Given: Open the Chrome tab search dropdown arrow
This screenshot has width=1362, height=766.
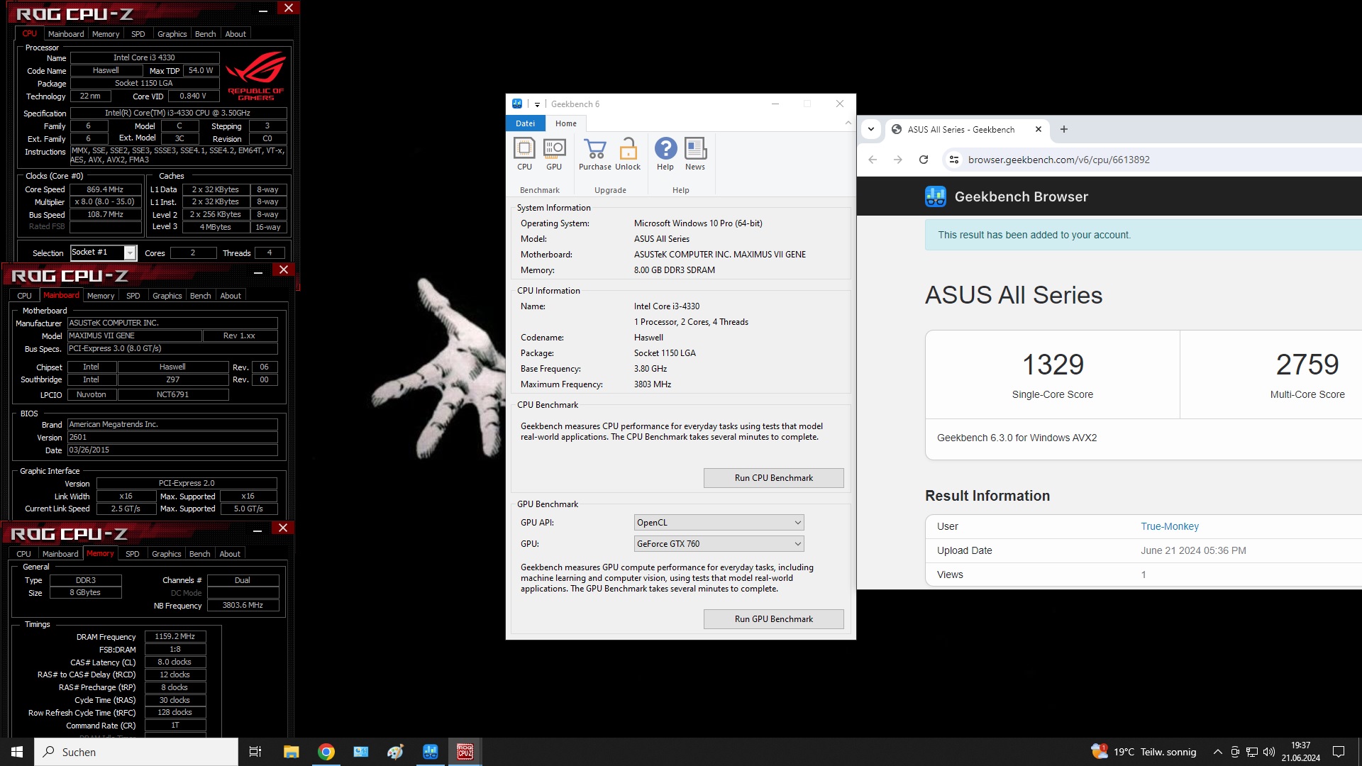Looking at the screenshot, I should (x=871, y=129).
